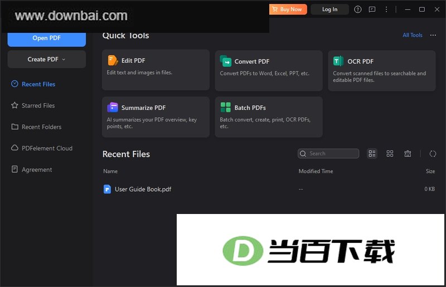This screenshot has height=287, width=446.
Task: Open the All Tools link
Action: tap(412, 35)
